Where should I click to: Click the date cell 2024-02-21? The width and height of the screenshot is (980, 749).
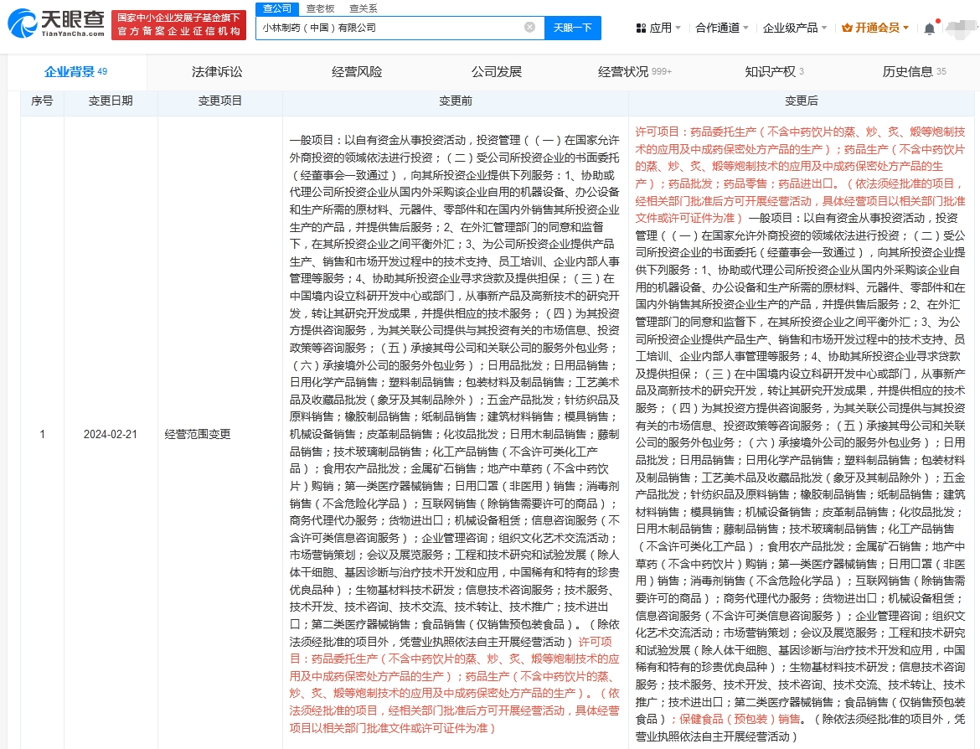click(x=111, y=434)
